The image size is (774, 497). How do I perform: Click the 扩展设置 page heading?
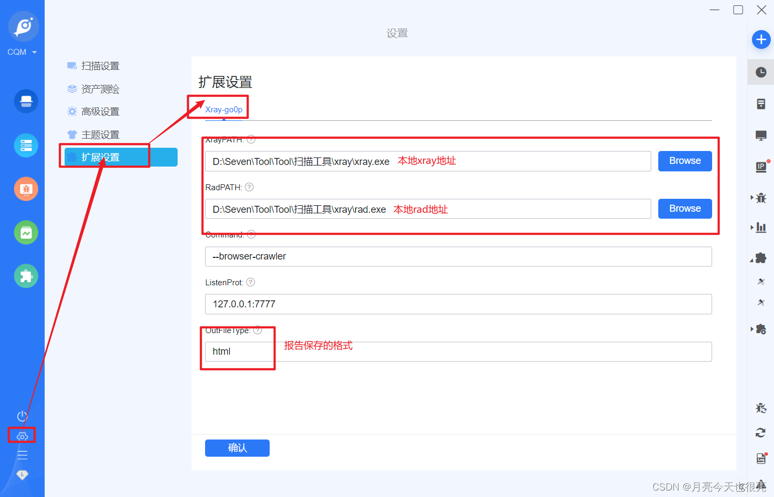pos(226,82)
